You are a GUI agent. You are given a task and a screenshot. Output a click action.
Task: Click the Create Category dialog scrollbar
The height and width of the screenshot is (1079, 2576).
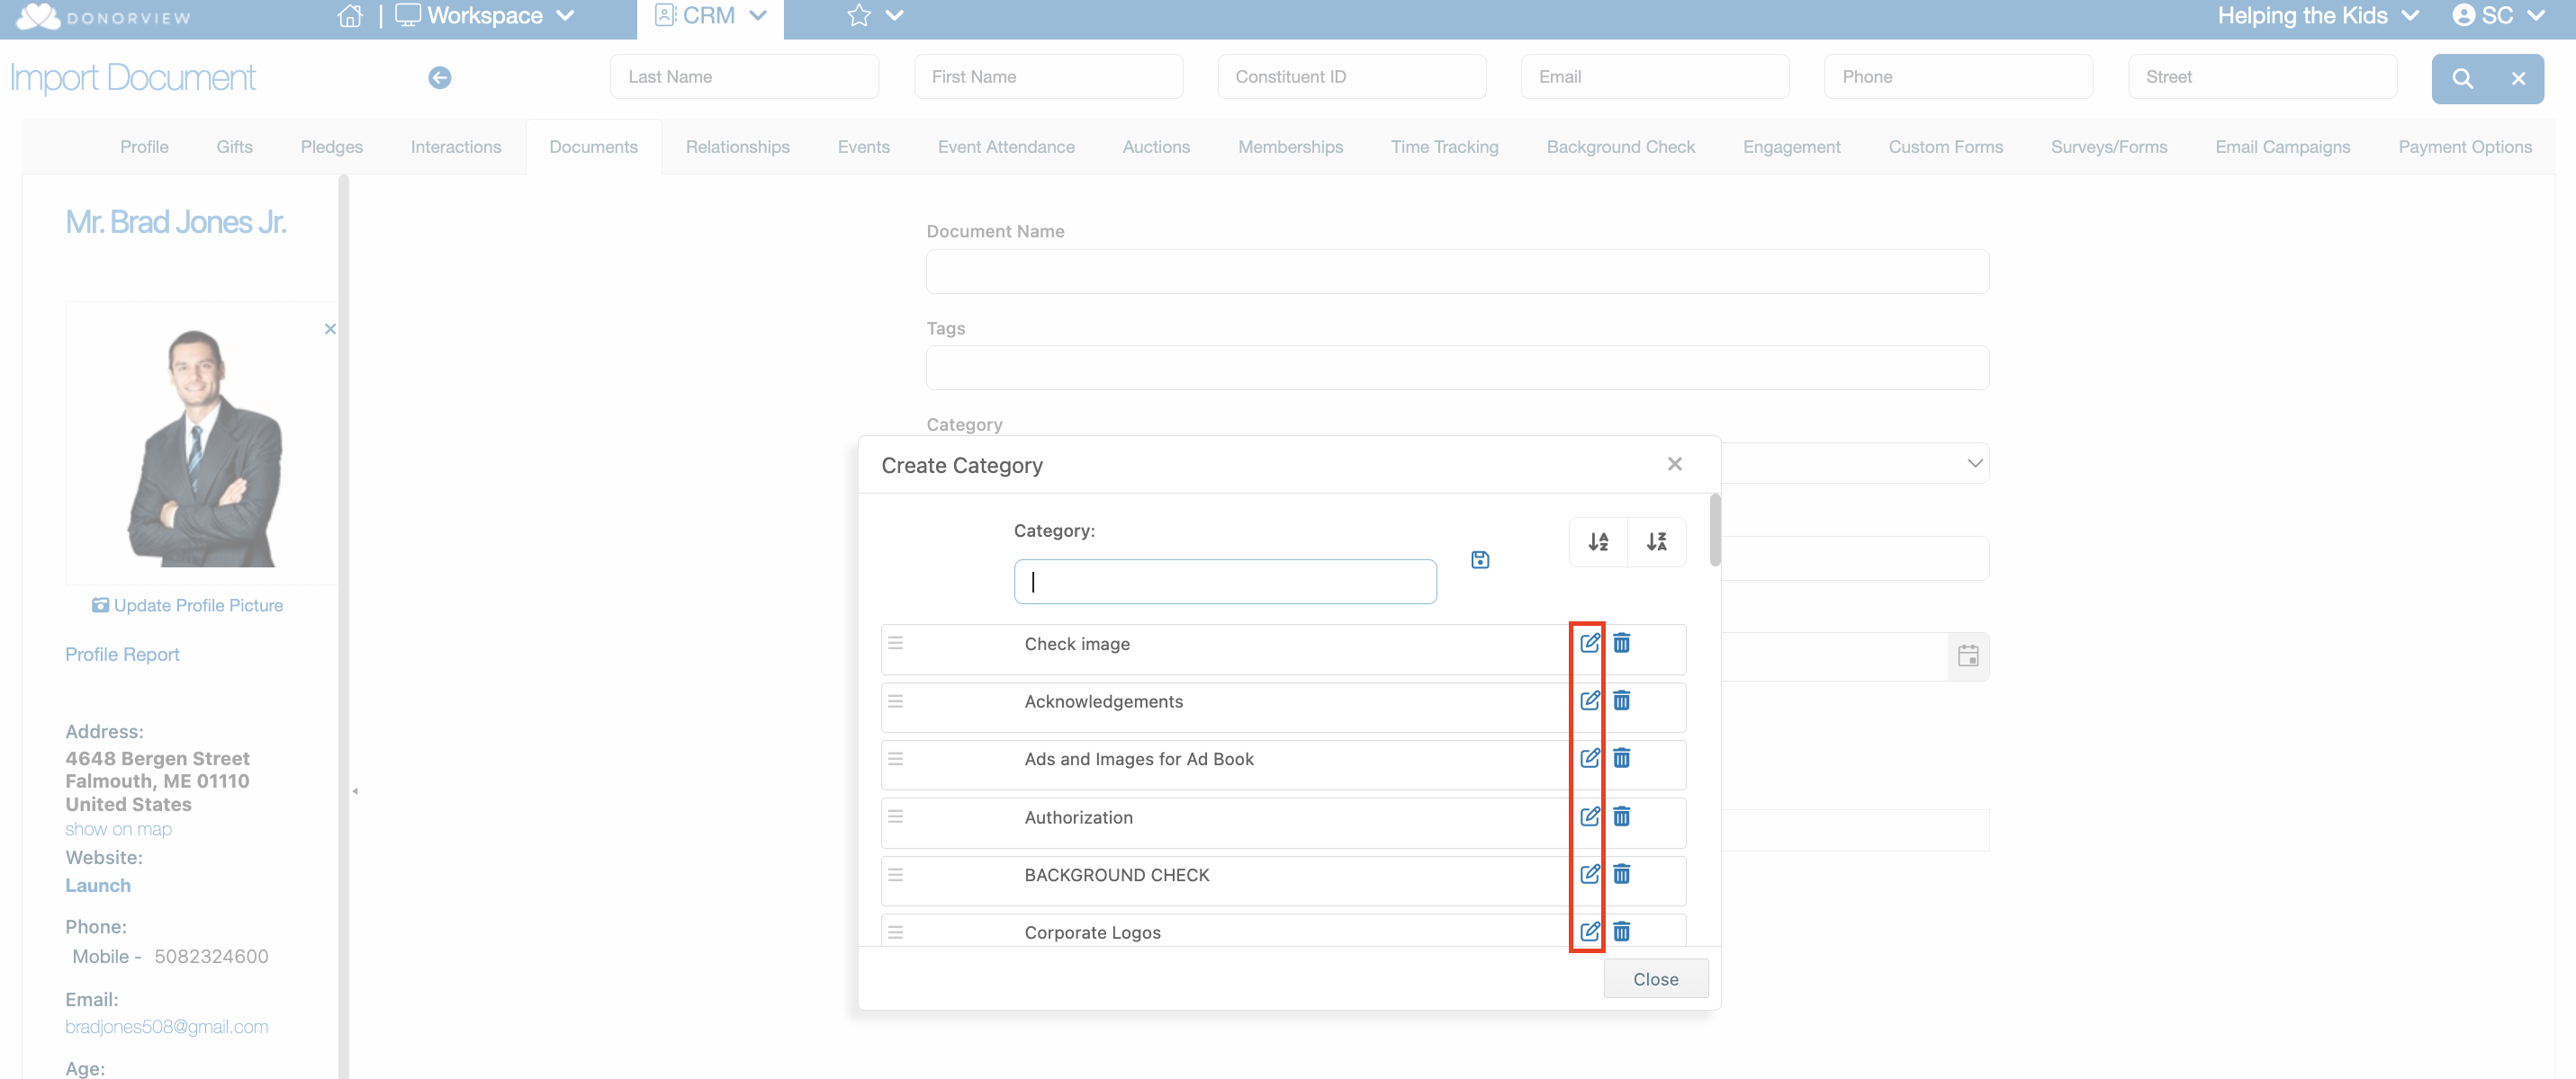pos(1714,531)
